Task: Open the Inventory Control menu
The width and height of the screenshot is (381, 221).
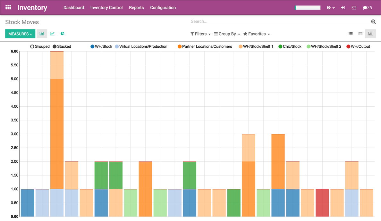Action: (106, 7)
